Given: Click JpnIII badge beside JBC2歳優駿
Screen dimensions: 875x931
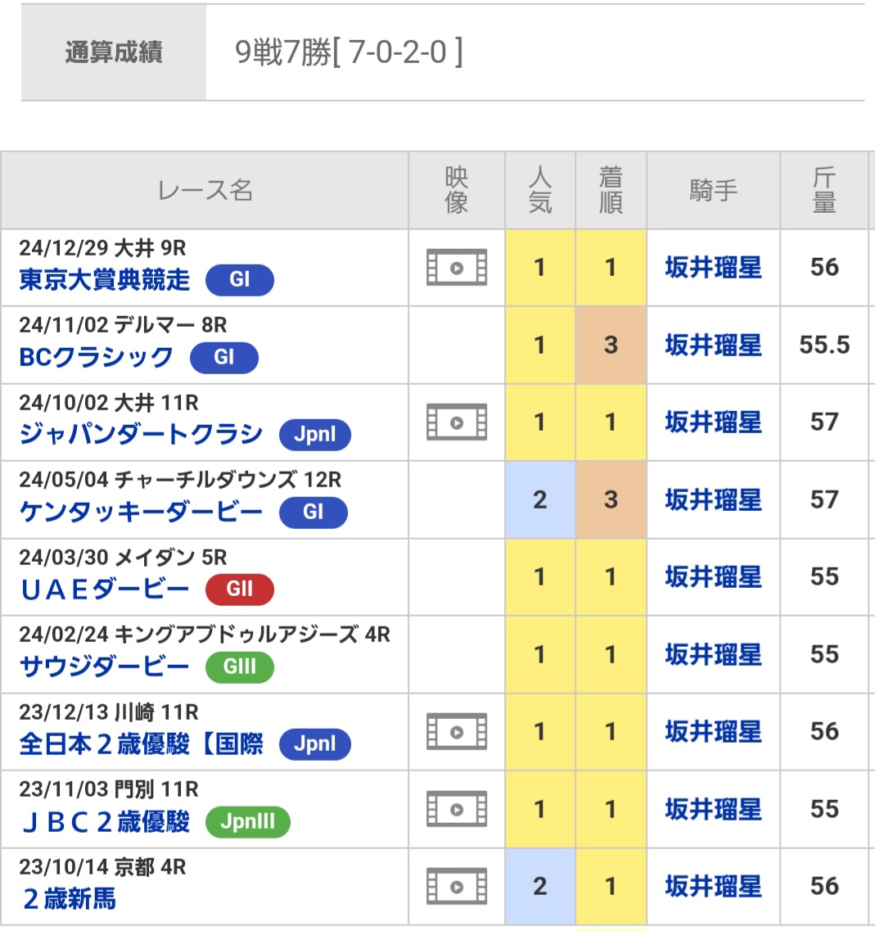Looking at the screenshot, I should [247, 822].
